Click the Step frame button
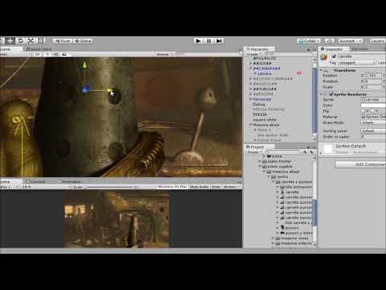This screenshot has height=290, width=386. pyautogui.click(x=220, y=41)
